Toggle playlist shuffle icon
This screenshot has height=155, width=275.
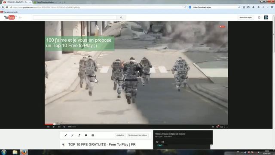163,142
